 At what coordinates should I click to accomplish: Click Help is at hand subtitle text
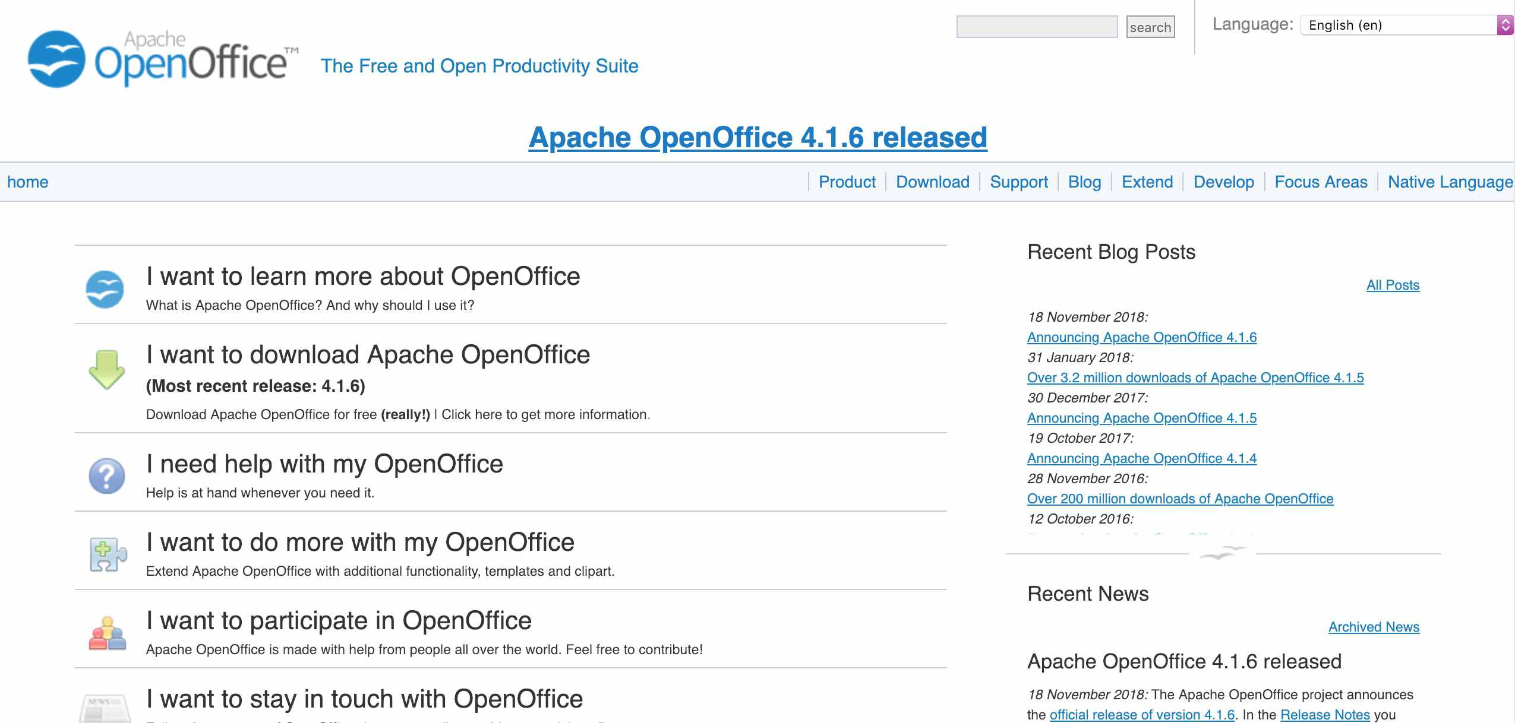tap(260, 493)
